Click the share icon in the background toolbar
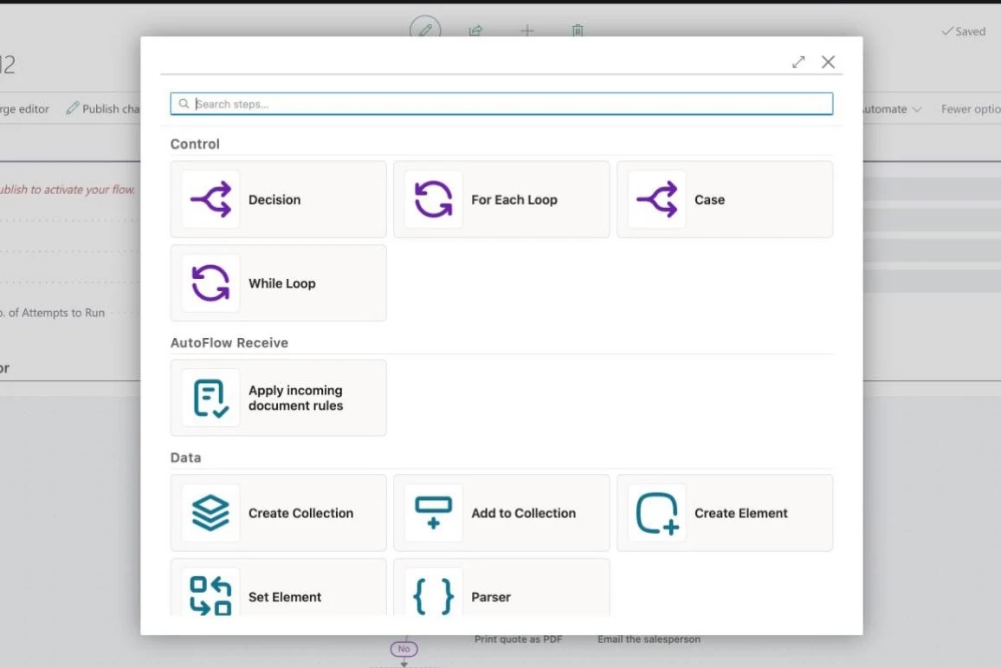 [x=475, y=30]
